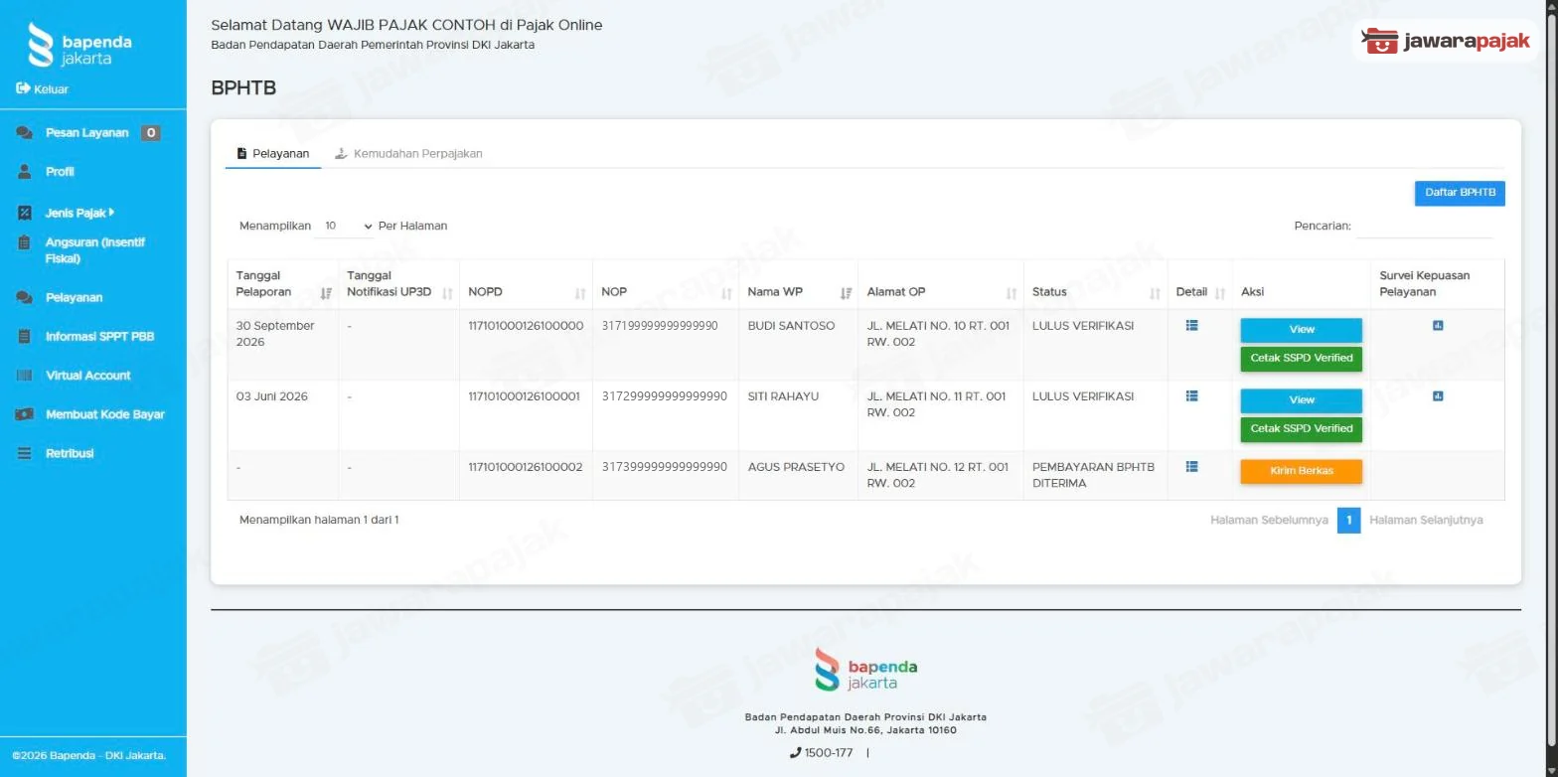The width and height of the screenshot is (1558, 777).
Task: Open detail list icon for BUDI SANTOSO
Action: pos(1192,325)
